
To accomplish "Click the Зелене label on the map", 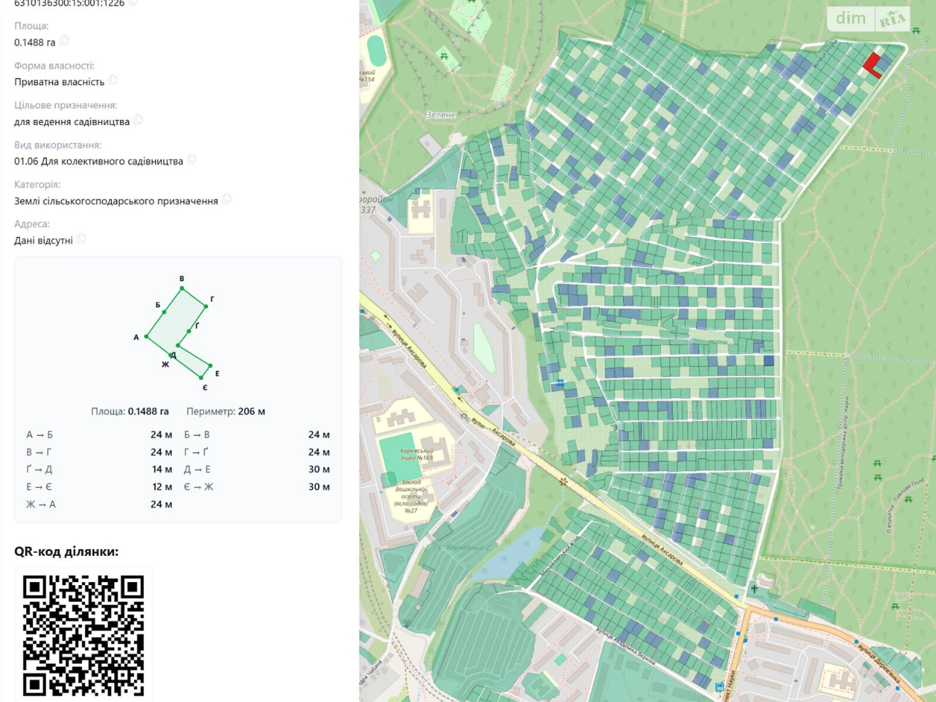I will (x=441, y=115).
